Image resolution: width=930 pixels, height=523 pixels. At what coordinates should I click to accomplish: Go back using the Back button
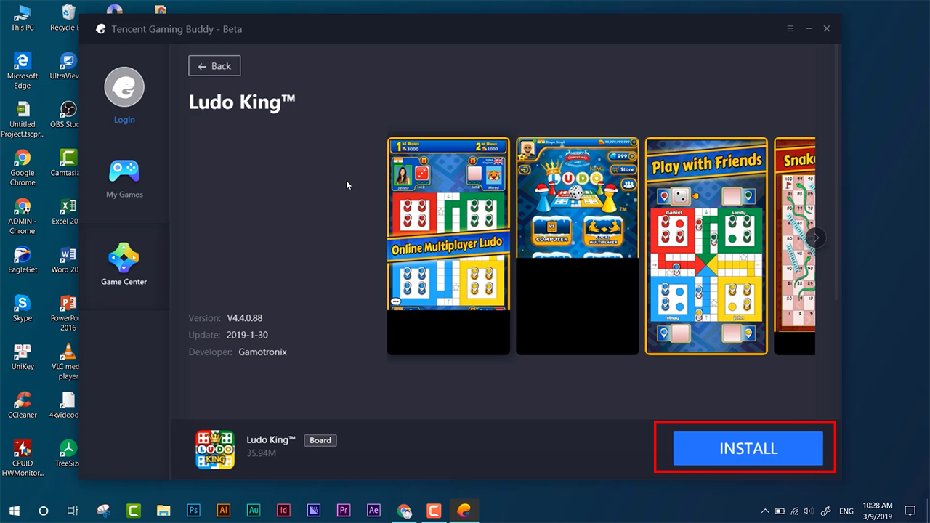(214, 66)
